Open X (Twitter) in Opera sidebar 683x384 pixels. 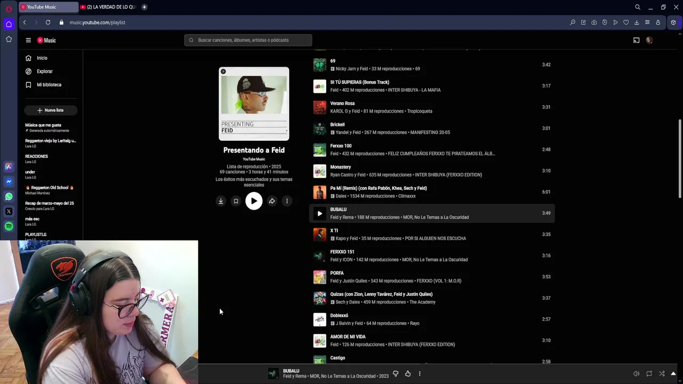tap(9, 211)
